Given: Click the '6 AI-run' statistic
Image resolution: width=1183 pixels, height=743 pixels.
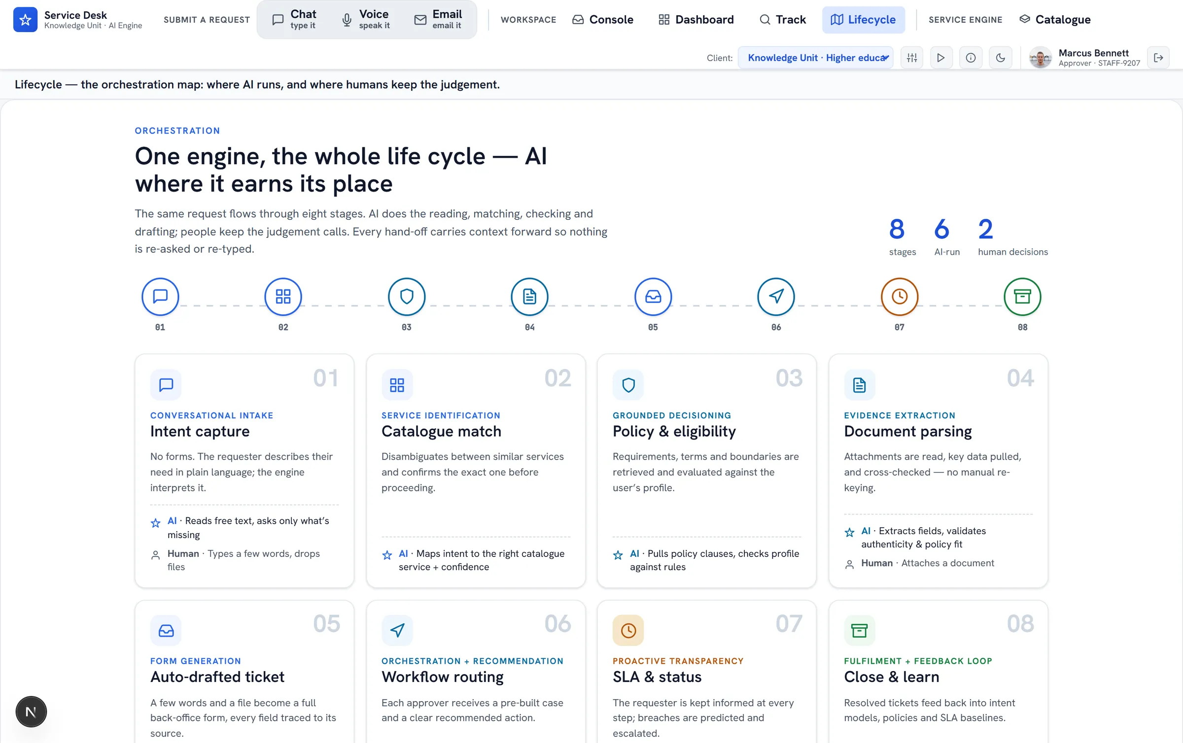Looking at the screenshot, I should coord(946,237).
